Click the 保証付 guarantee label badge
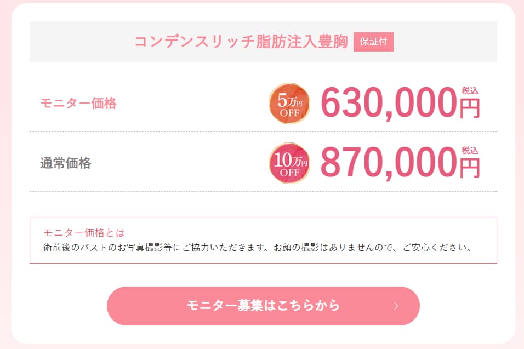This screenshot has width=524, height=349. [373, 42]
